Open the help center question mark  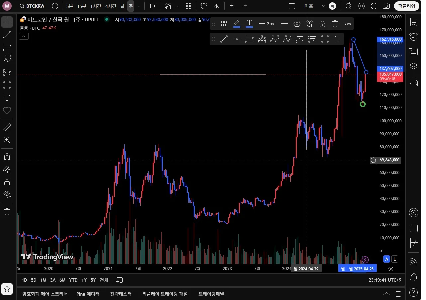[414, 292]
